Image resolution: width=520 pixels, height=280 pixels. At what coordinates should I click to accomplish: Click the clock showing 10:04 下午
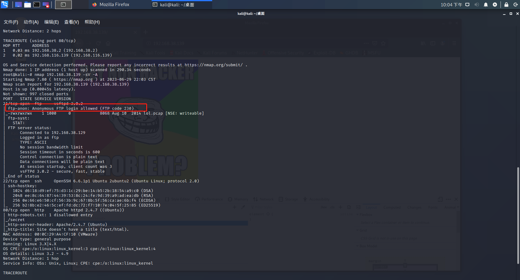pyautogui.click(x=451, y=5)
